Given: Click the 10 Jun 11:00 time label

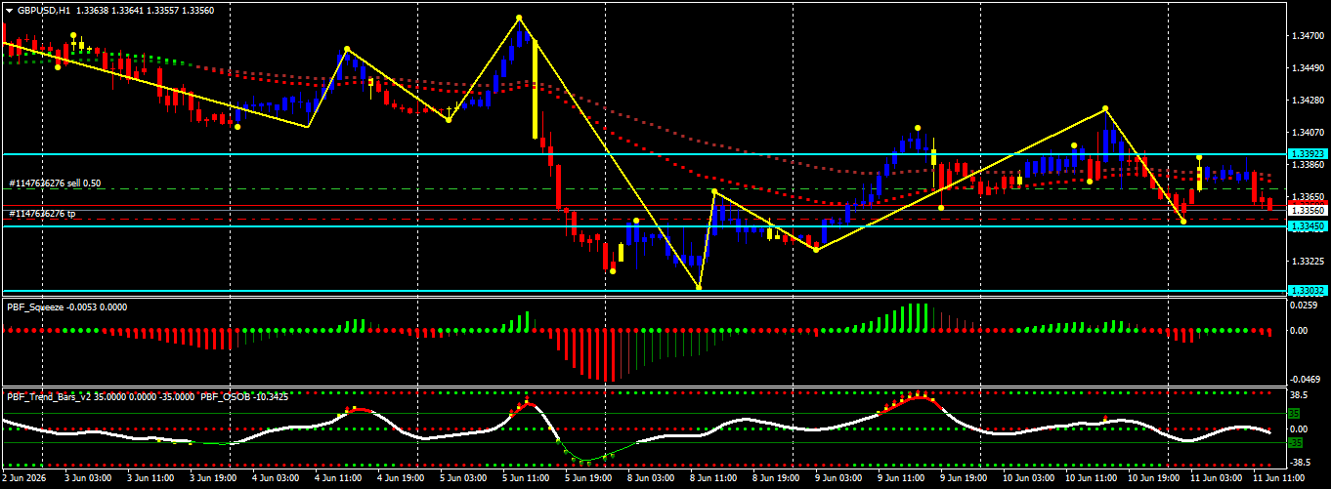Looking at the screenshot, I should tap(1091, 479).
